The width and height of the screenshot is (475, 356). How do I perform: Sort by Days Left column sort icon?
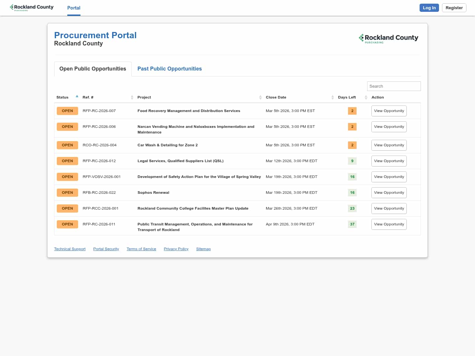(366, 97)
